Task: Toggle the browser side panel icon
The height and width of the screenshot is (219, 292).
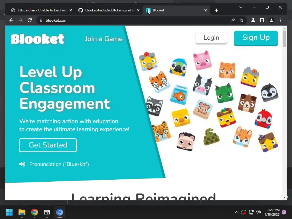Action: pyautogui.click(x=262, y=20)
